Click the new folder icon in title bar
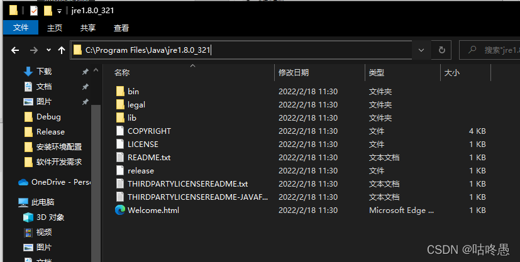The height and width of the screenshot is (262, 520). (48, 11)
